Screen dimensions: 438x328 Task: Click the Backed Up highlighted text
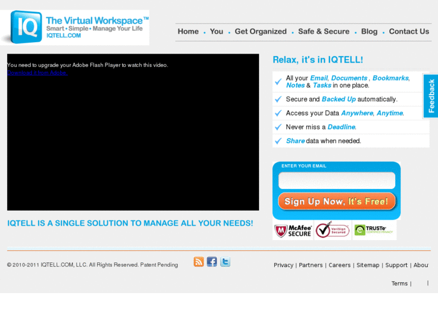339,99
